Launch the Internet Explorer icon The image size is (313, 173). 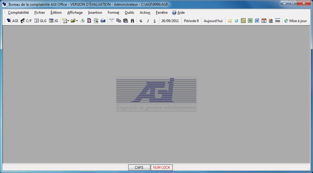(236, 21)
